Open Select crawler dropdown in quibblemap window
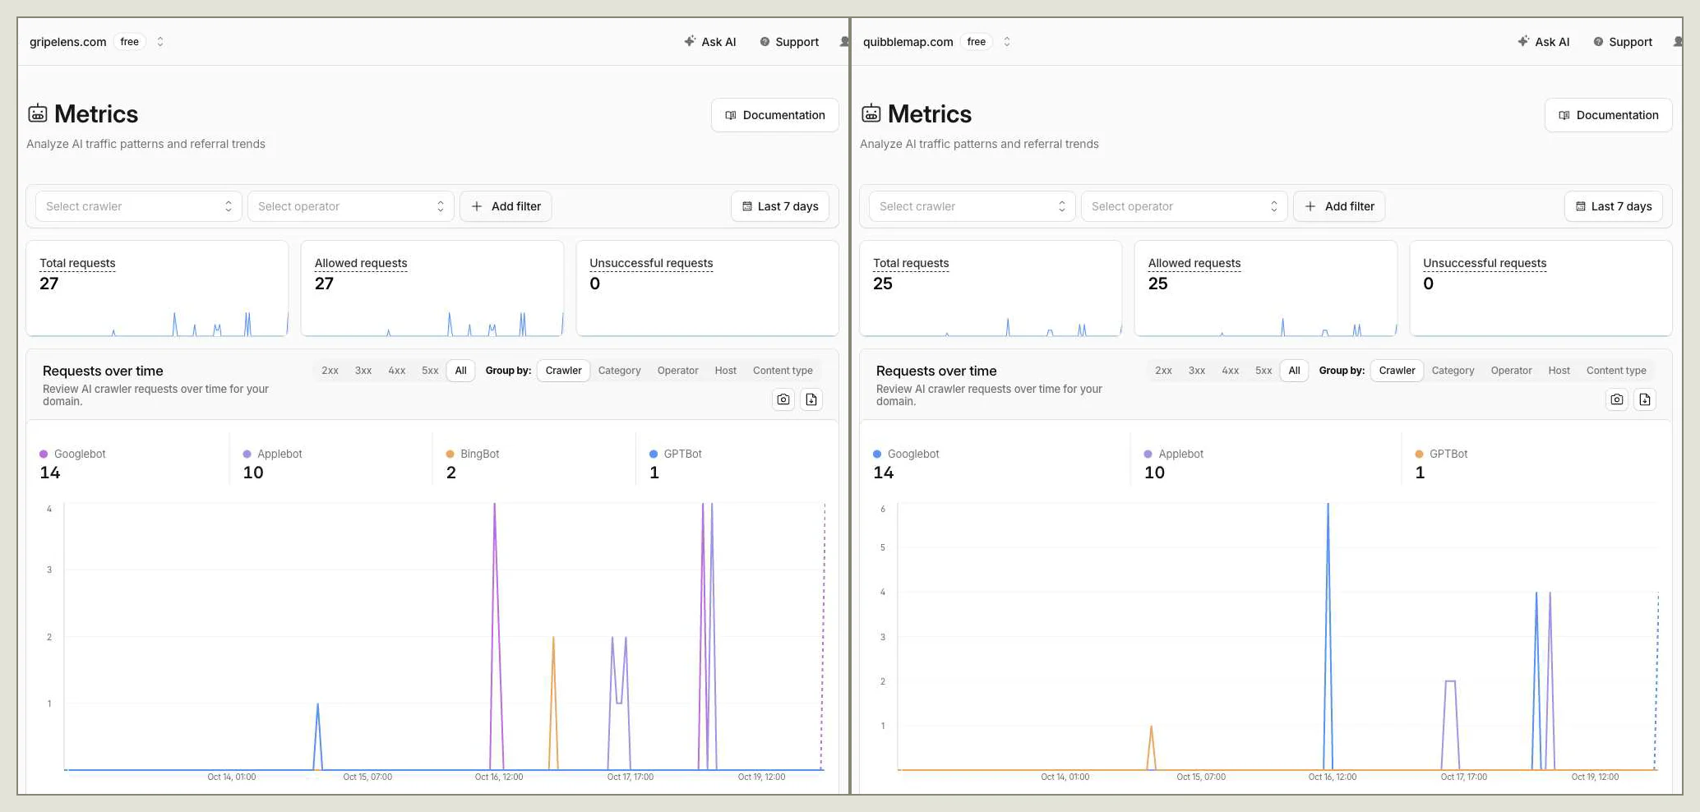Screen dimensions: 1700x812 (972, 206)
